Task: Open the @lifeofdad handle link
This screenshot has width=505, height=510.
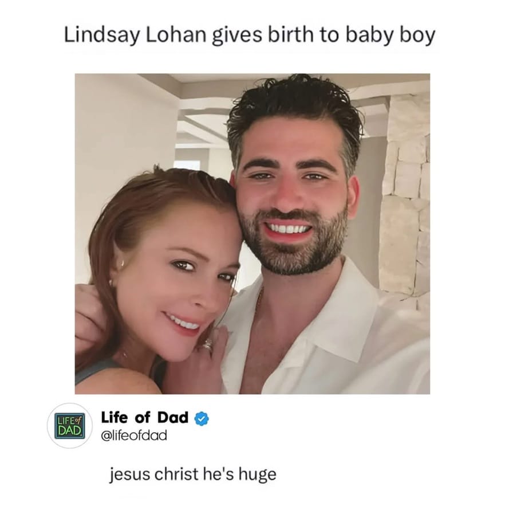Action: (x=134, y=435)
